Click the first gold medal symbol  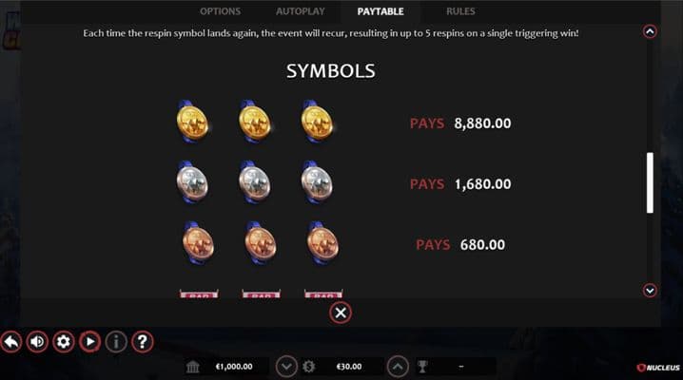[x=192, y=122]
